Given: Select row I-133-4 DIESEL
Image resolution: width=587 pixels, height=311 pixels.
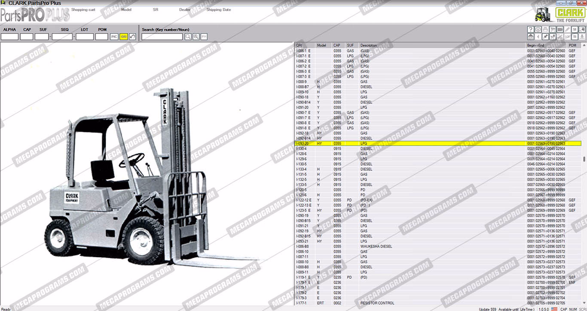Looking at the screenshot, I should [x=438, y=169].
